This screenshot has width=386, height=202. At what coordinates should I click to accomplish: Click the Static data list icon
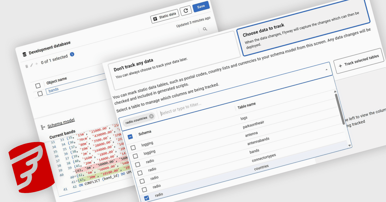coord(155,19)
